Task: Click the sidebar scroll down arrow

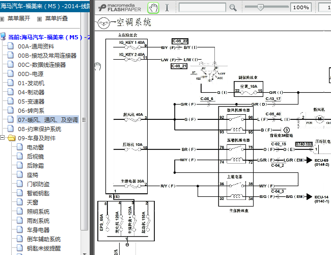Action: tap(85, 253)
